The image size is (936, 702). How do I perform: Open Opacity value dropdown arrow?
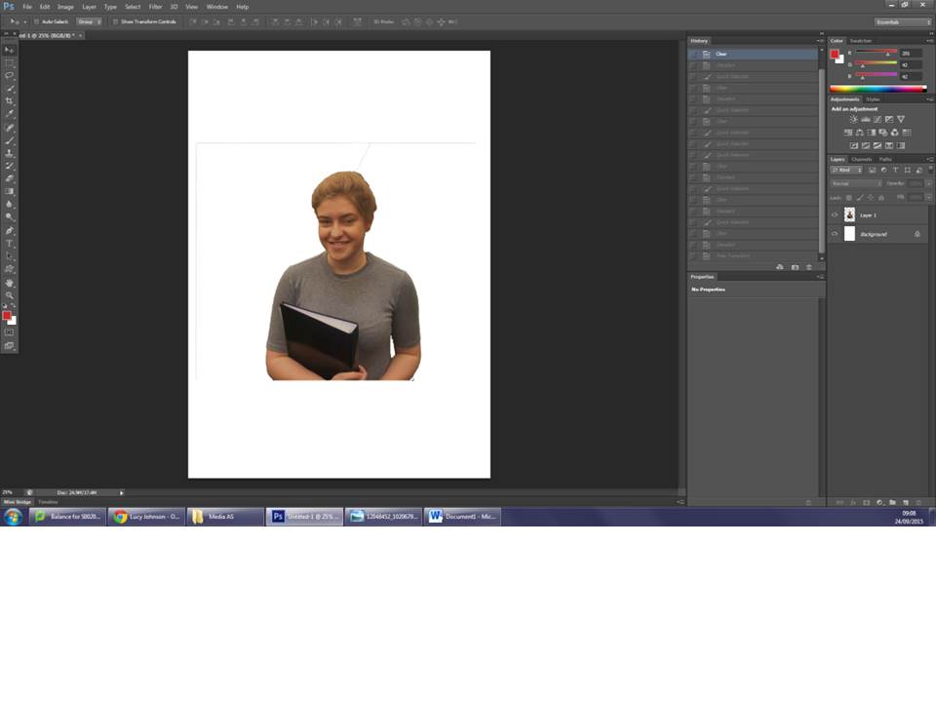928,183
